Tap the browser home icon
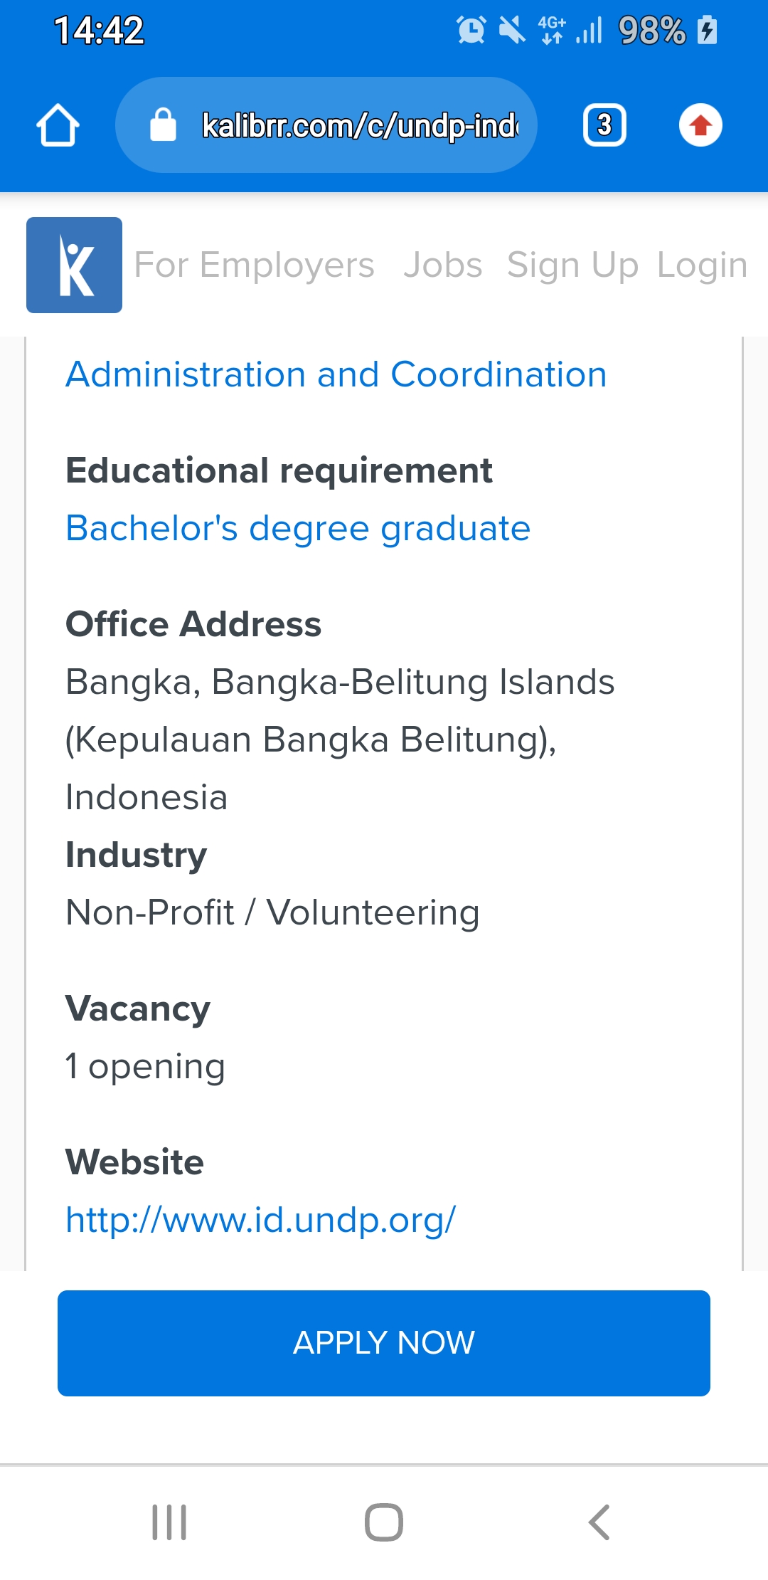768x1580 pixels. pos(58,125)
